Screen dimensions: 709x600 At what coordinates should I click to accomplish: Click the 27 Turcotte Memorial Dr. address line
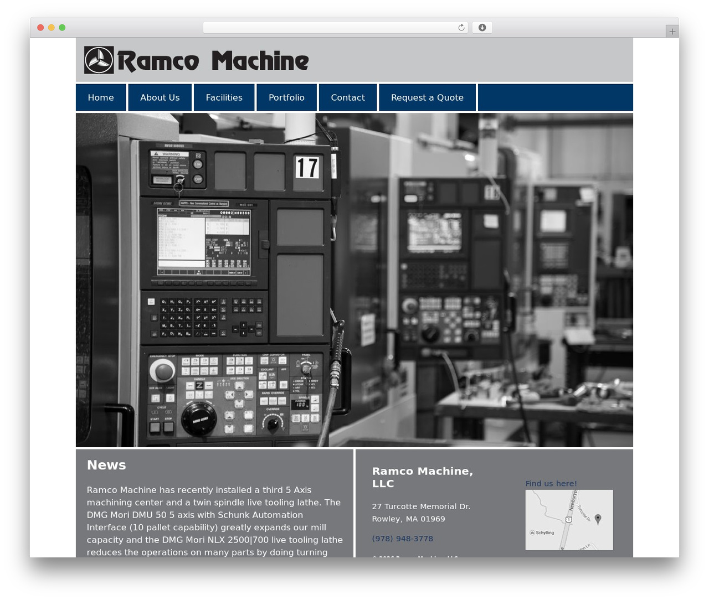tap(421, 506)
